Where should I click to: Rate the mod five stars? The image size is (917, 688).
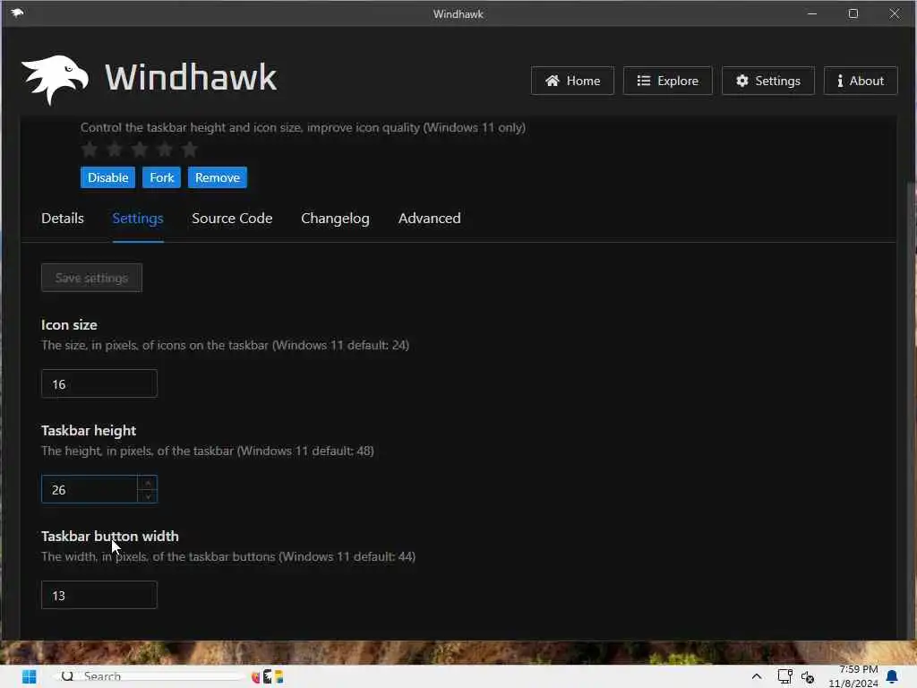click(190, 150)
